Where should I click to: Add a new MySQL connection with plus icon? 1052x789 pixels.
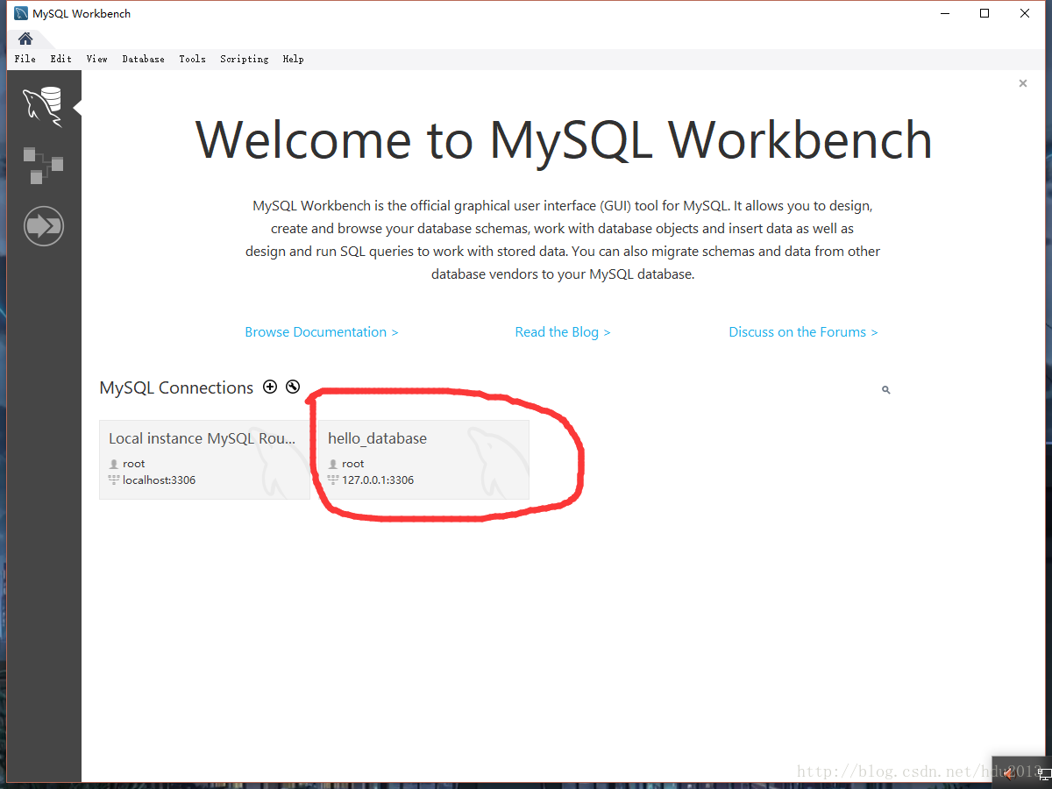270,387
